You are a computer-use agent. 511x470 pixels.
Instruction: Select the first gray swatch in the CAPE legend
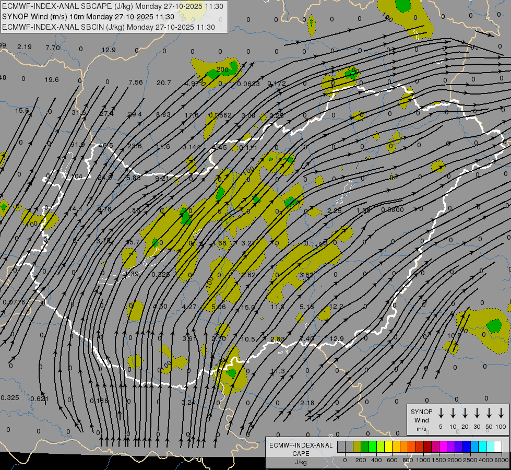point(341,446)
